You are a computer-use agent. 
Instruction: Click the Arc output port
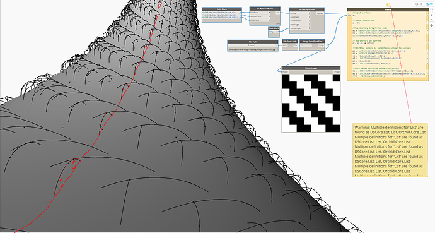(x=277, y=13)
